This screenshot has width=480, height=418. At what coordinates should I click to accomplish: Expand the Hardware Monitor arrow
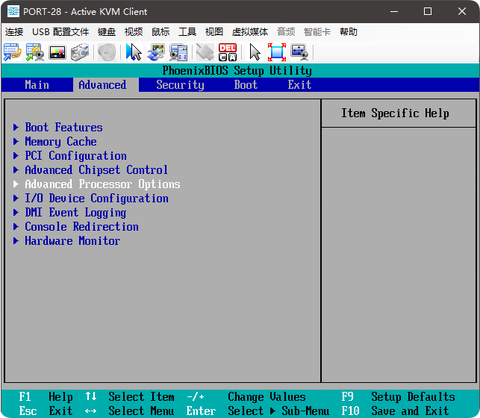coord(16,240)
